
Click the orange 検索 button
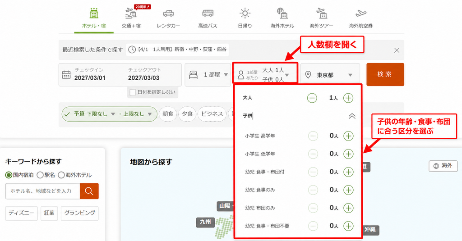click(385, 74)
